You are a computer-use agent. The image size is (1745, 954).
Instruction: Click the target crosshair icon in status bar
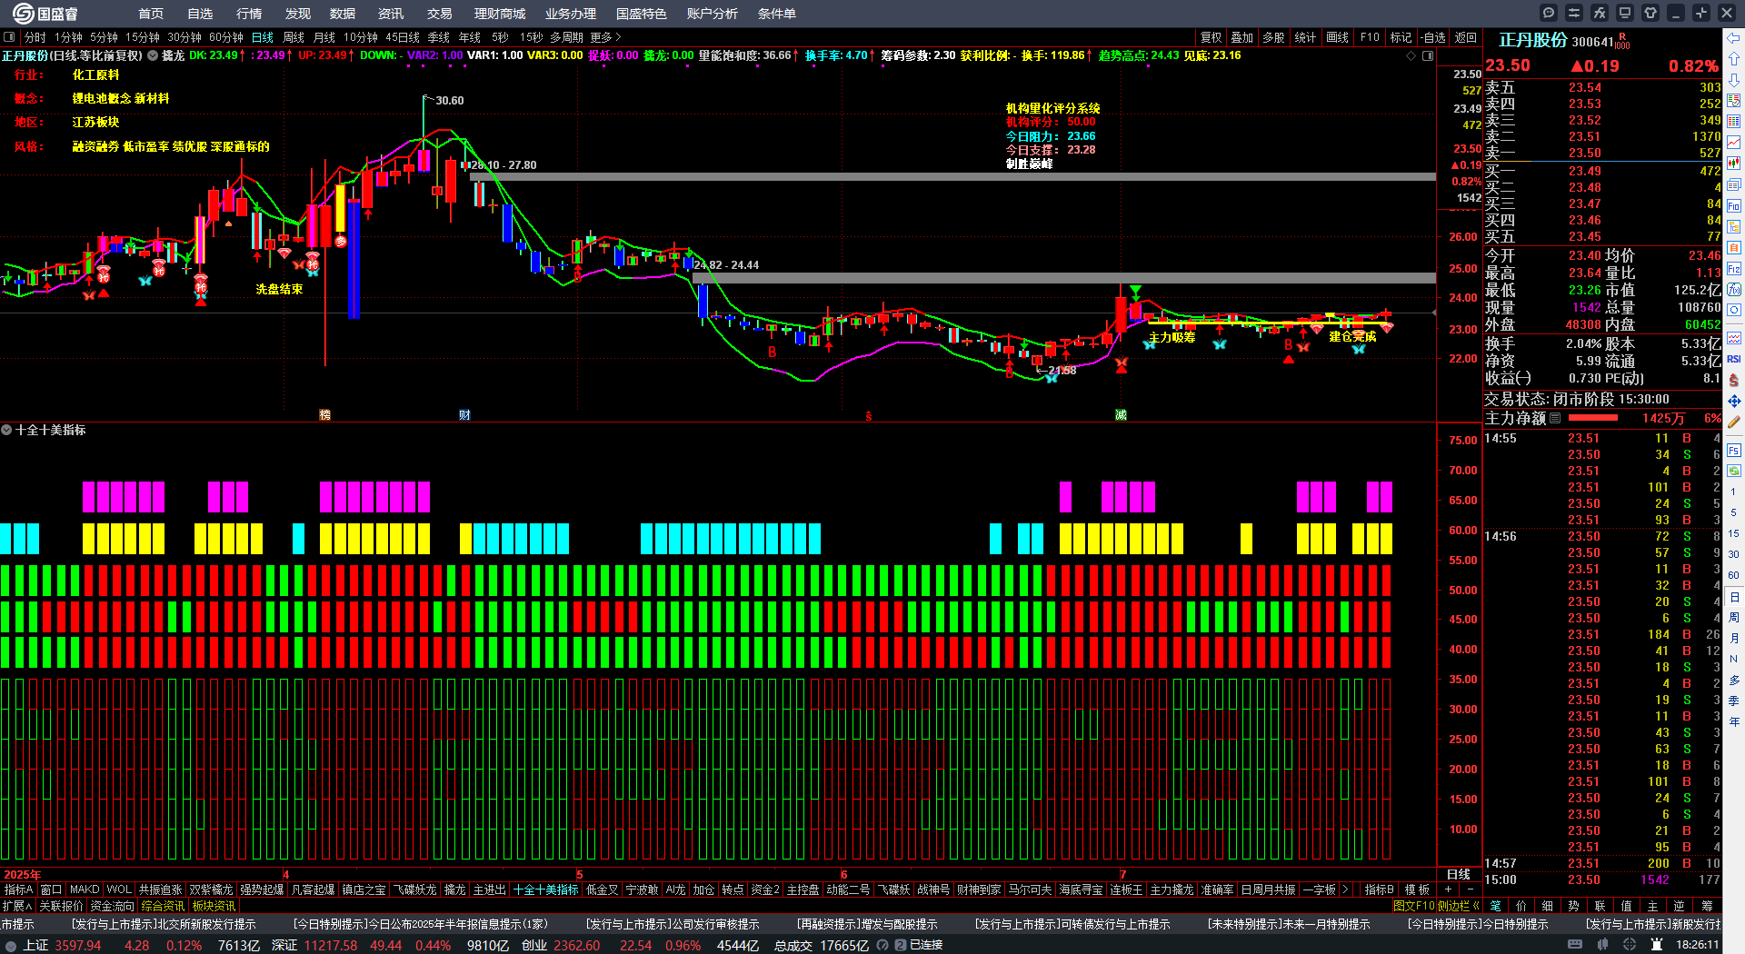[1630, 945]
